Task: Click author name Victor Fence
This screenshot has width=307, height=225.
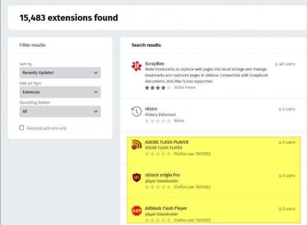Action: [x=185, y=88]
